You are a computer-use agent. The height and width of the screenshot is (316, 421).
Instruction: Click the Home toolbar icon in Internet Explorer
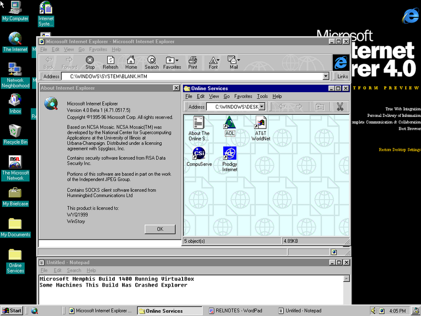click(x=131, y=62)
